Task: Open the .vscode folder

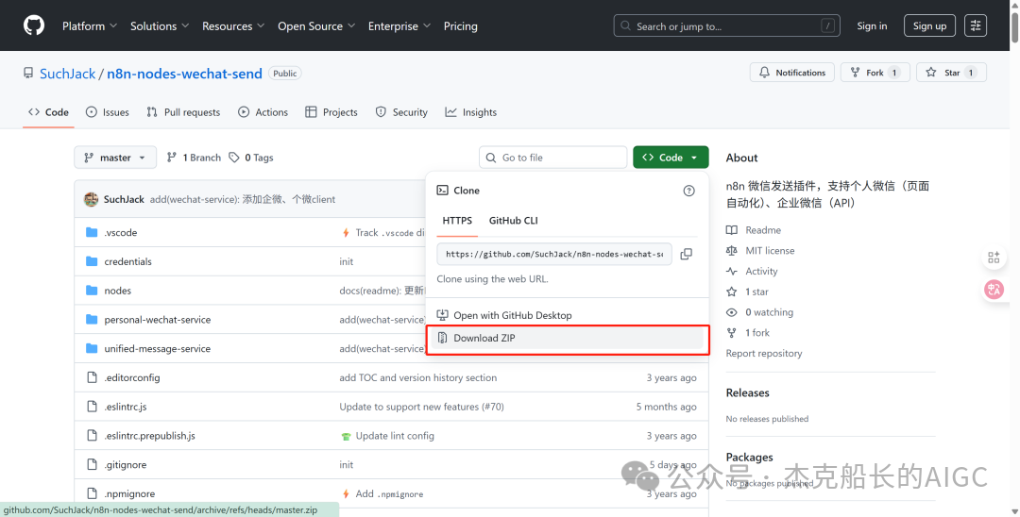Action: [x=120, y=232]
